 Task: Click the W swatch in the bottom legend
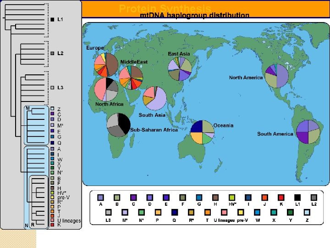click(x=257, y=212)
